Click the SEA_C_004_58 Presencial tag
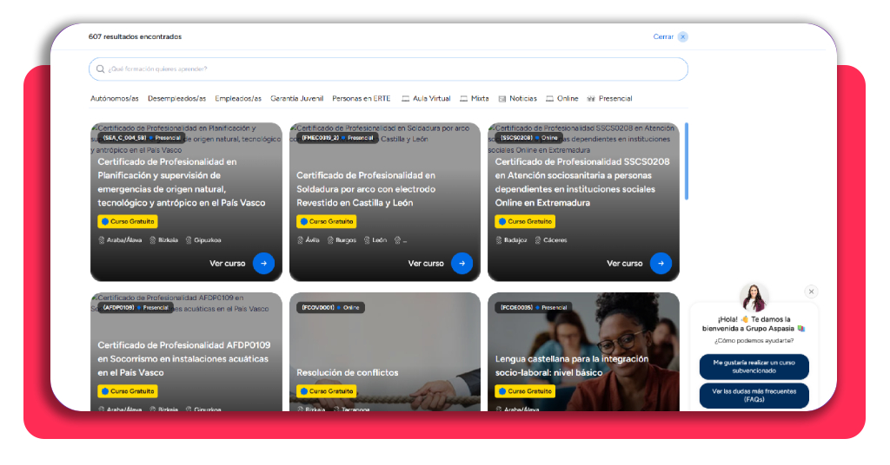 tap(142, 138)
